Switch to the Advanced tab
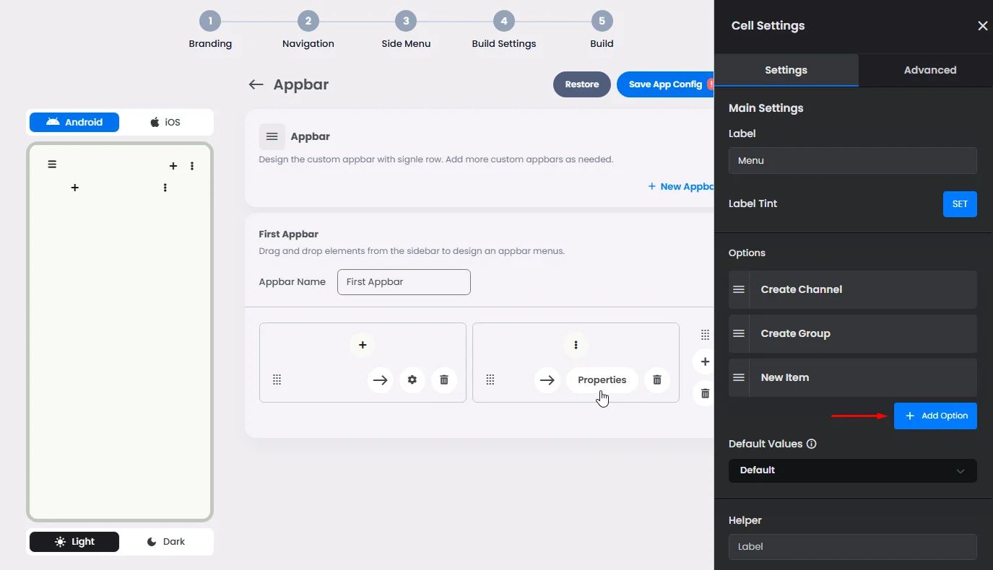The height and width of the screenshot is (570, 993). [x=929, y=70]
